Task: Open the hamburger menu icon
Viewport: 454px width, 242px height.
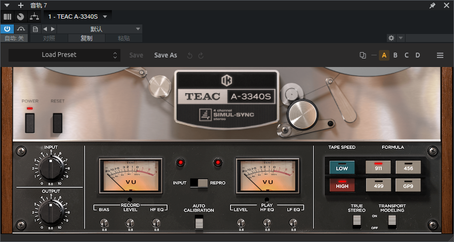Action: coord(440,55)
